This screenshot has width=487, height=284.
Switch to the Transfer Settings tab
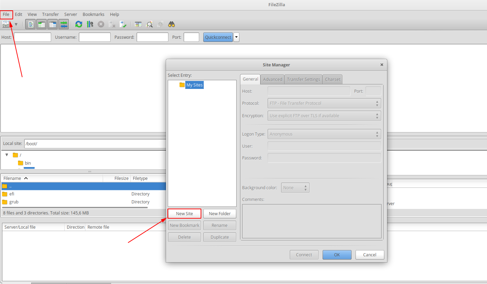(303, 79)
